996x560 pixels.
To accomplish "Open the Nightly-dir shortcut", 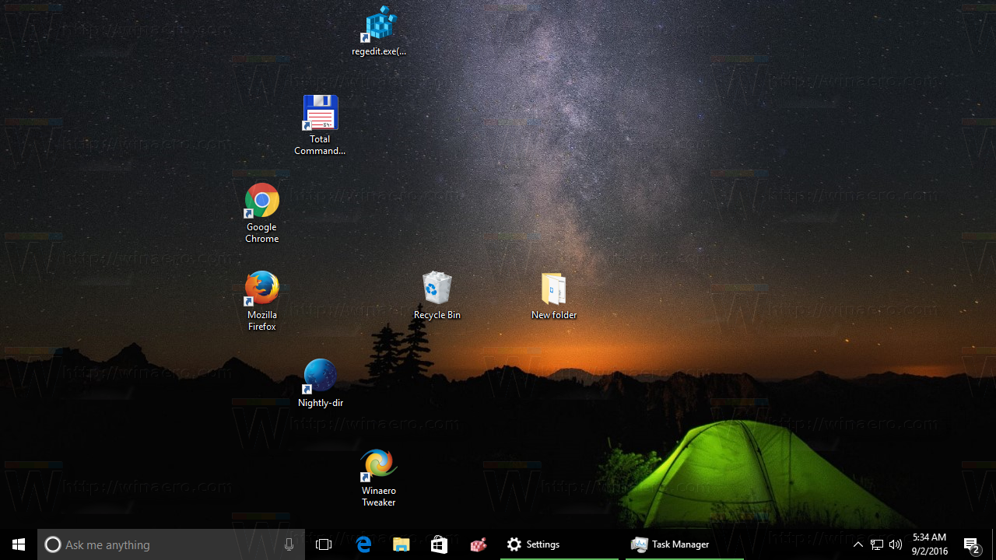I will [x=320, y=381].
